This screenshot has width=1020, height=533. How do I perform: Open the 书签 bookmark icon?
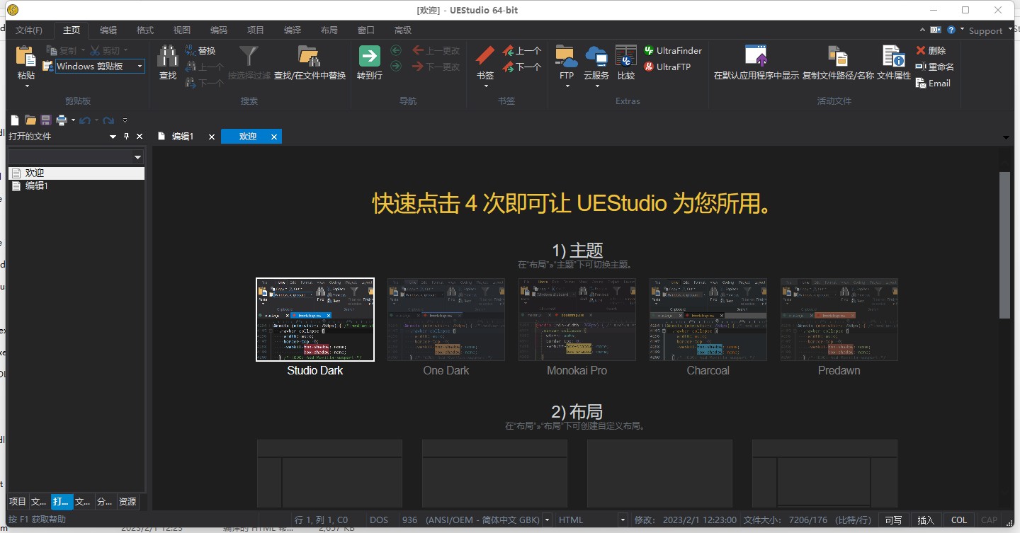click(485, 57)
